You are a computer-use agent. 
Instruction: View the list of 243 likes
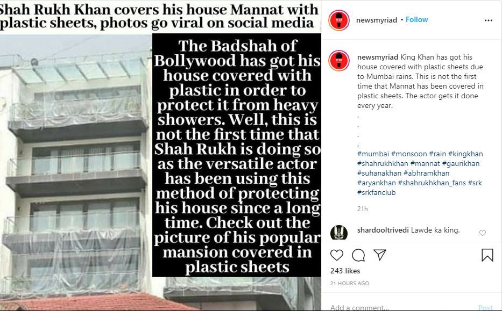345,271
